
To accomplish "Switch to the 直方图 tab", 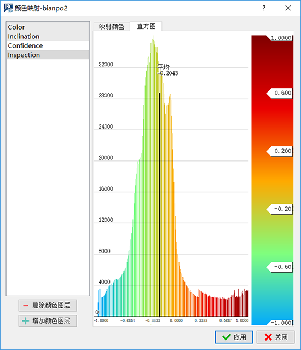I will [x=146, y=26].
